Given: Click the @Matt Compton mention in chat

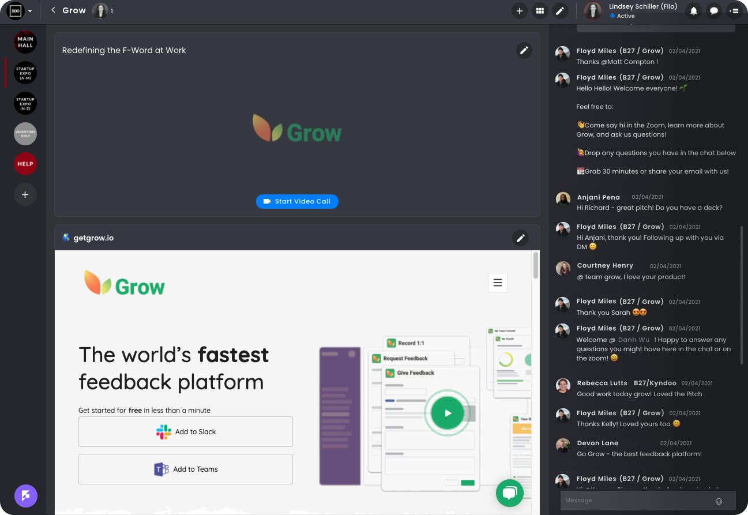Looking at the screenshot, I should pyautogui.click(x=626, y=62).
